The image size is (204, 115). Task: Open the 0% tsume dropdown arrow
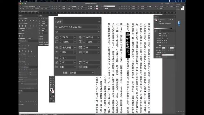(x=75, y=52)
